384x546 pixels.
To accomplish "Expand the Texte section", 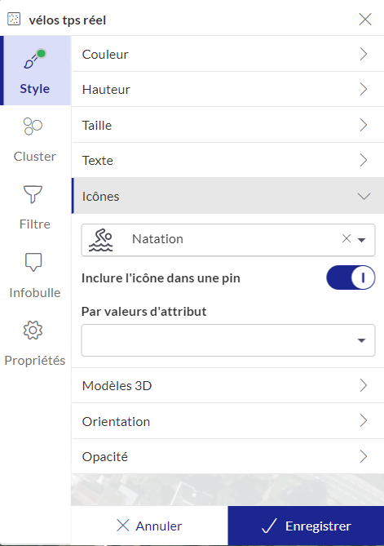I will 227,161.
